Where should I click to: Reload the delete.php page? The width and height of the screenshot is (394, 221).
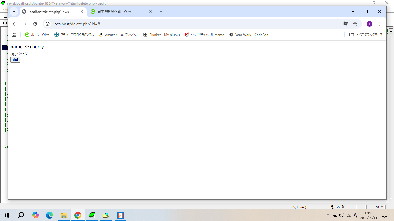(35, 24)
